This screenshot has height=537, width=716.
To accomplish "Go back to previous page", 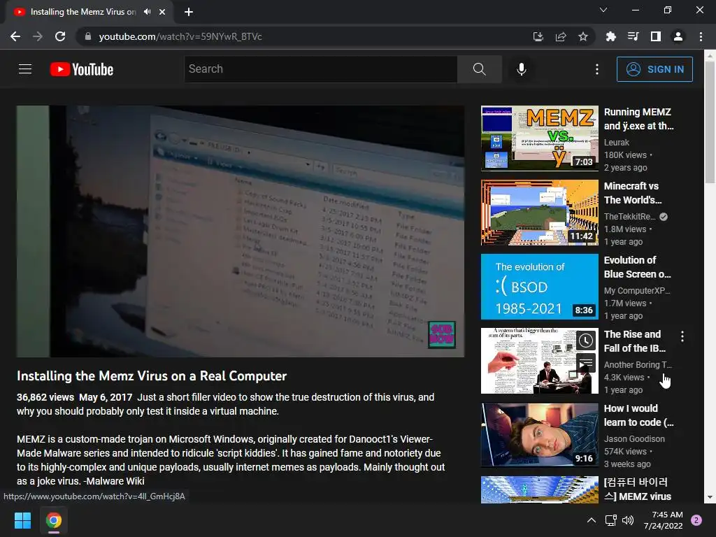I will [x=15, y=36].
